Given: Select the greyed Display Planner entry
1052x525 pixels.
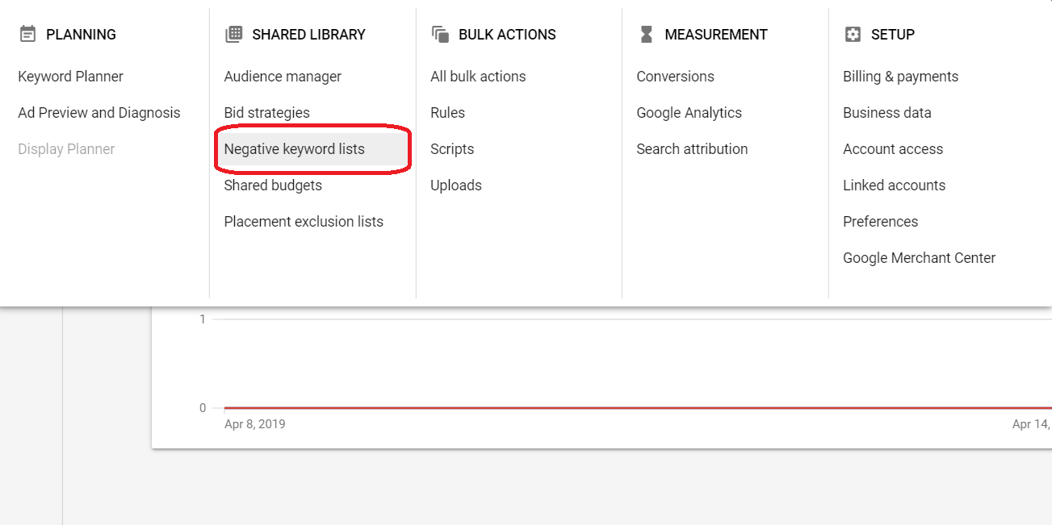Looking at the screenshot, I should [x=66, y=149].
